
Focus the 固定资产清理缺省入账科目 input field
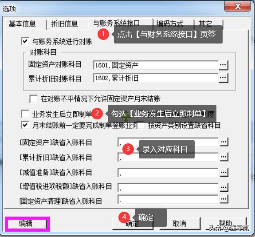(168, 199)
